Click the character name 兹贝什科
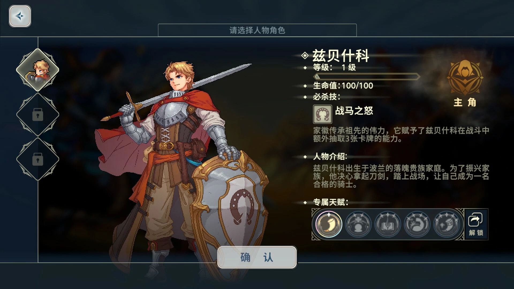This screenshot has width=514, height=289. [x=341, y=56]
